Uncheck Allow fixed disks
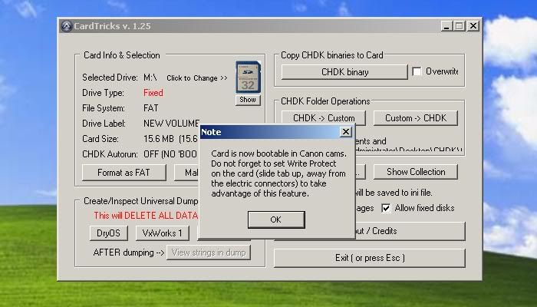 [x=386, y=208]
